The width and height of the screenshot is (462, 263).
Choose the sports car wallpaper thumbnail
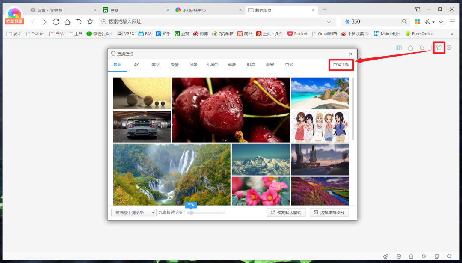[x=142, y=127]
